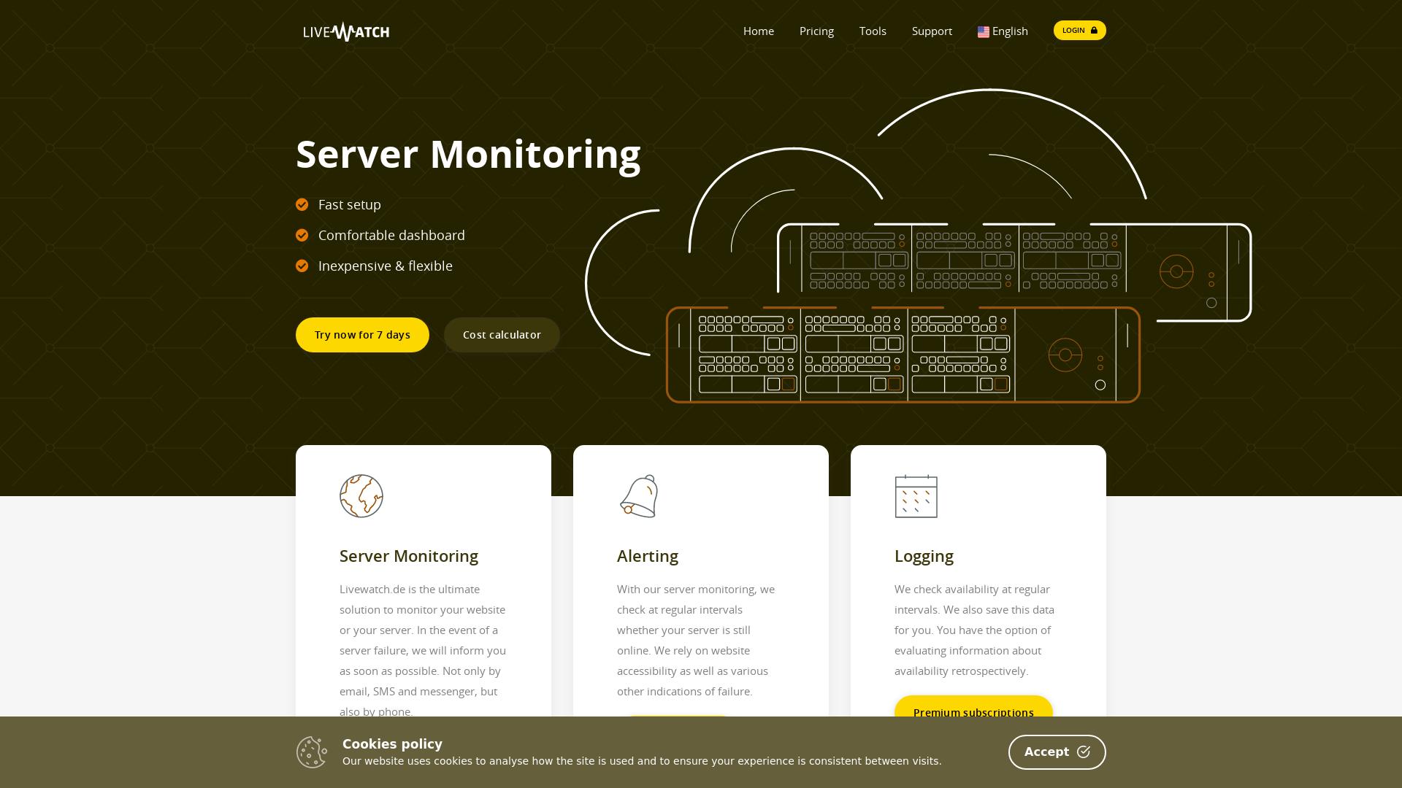Select the bell icon above Alerting

point(638,496)
